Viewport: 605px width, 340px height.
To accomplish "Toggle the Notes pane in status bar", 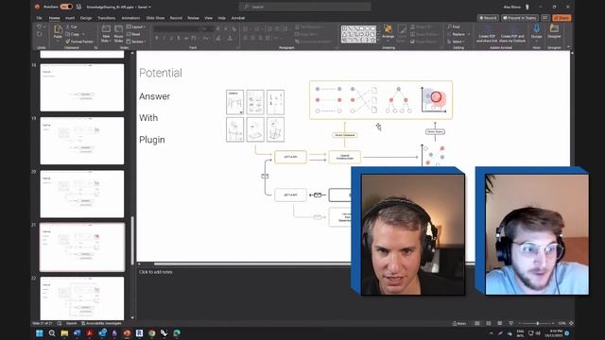I will pyautogui.click(x=459, y=323).
